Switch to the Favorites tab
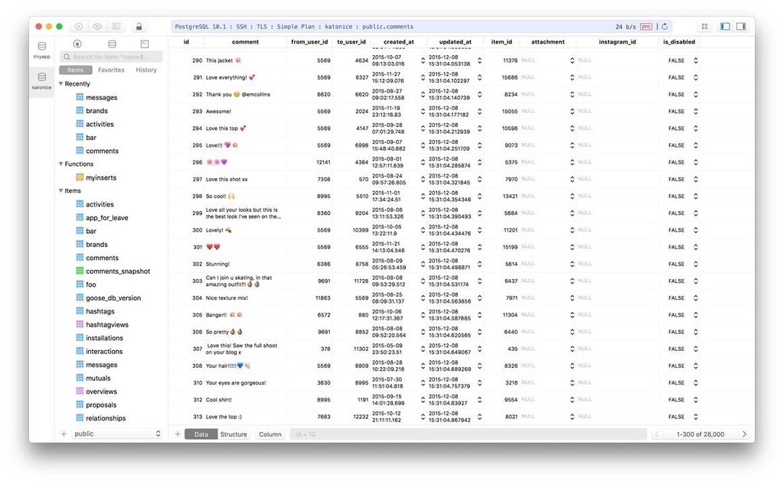This screenshot has width=784, height=484. click(x=111, y=70)
